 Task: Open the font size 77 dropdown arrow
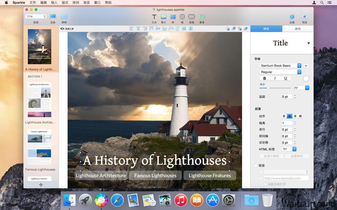307,88
